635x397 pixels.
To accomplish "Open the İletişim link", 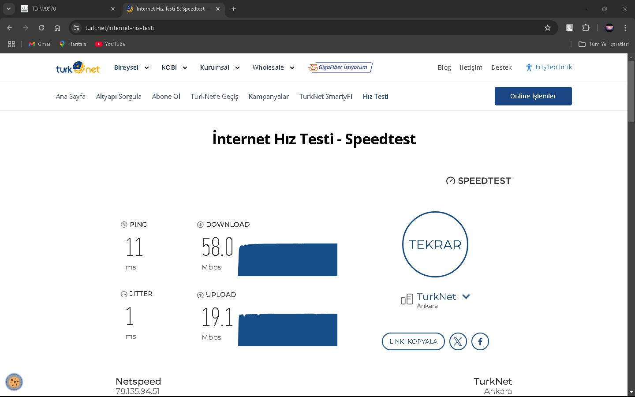I will (x=471, y=67).
